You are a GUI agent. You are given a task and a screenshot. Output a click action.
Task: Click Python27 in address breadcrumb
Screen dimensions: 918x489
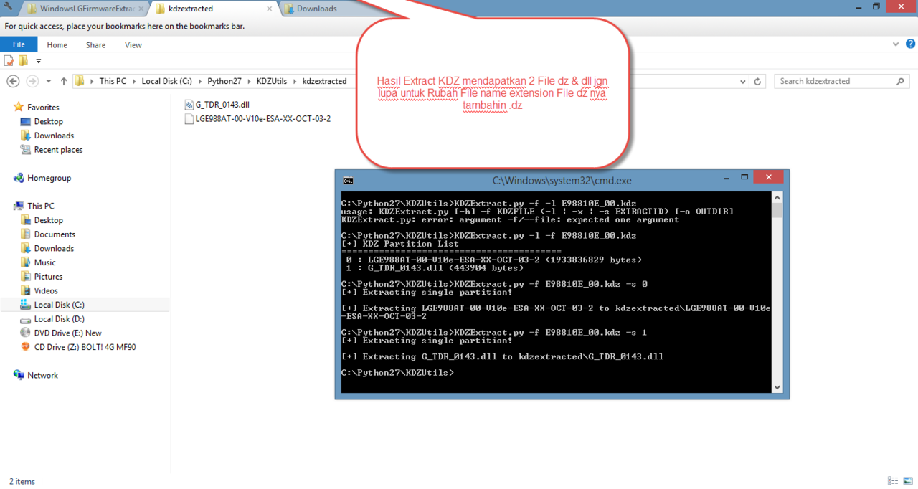(224, 81)
